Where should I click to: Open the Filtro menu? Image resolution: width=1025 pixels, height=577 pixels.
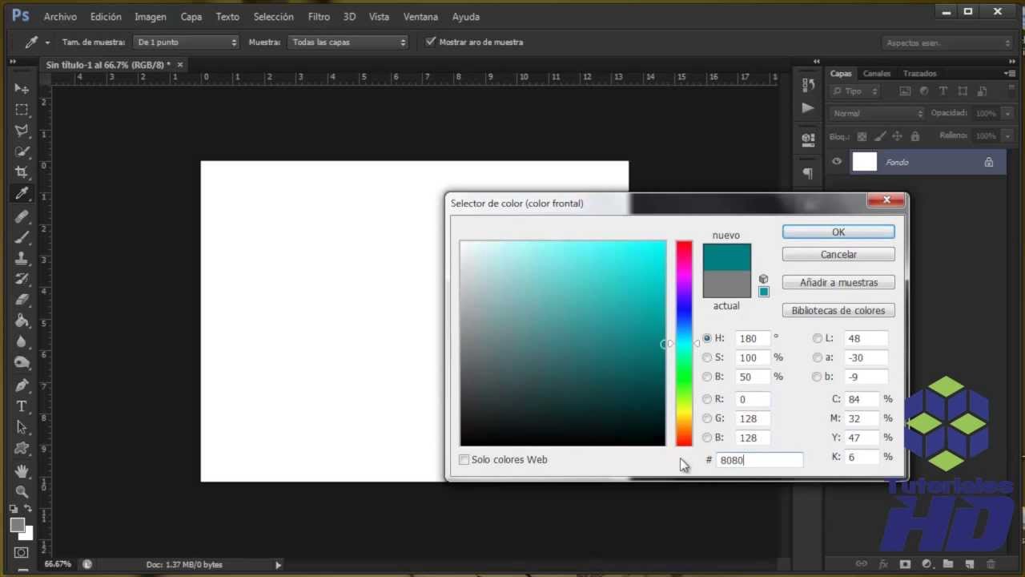[x=319, y=16]
